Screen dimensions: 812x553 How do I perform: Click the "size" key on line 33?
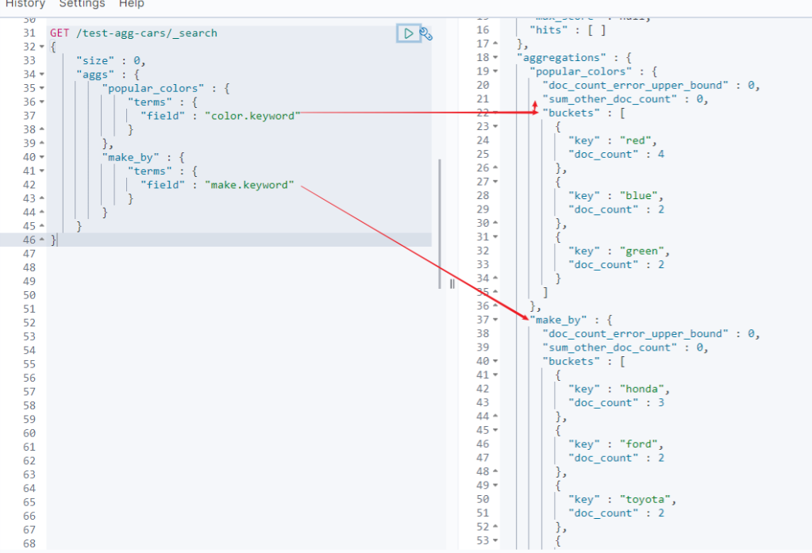[95, 61]
